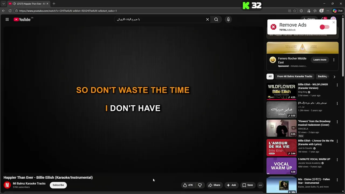Screen dimensions: 345x194
Task: Open options for L'Amour De Ma Vie video
Action: (337, 141)
